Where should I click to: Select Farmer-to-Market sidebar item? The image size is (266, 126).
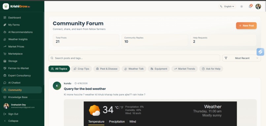[x=22, y=68]
